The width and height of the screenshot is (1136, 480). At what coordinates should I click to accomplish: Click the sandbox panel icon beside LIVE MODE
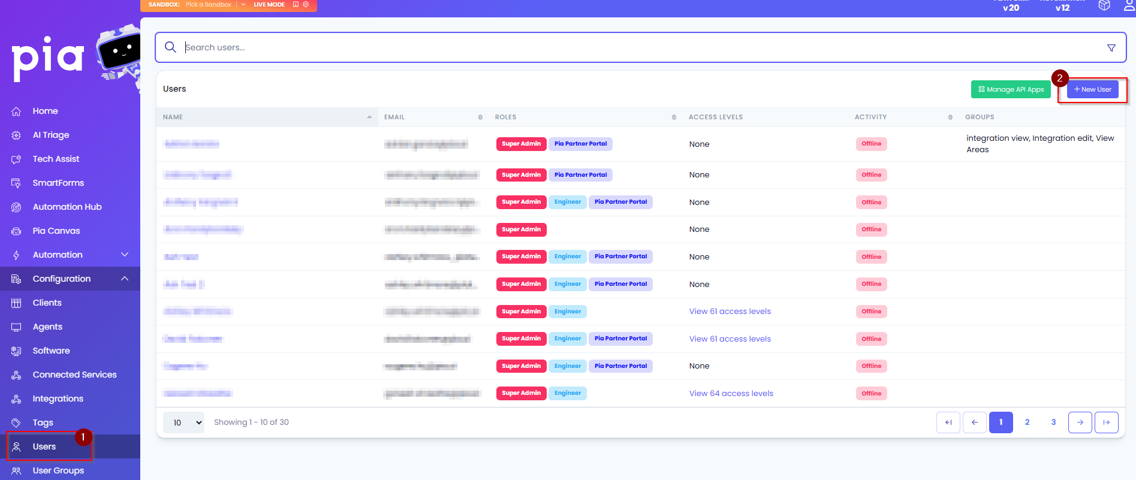coord(296,5)
